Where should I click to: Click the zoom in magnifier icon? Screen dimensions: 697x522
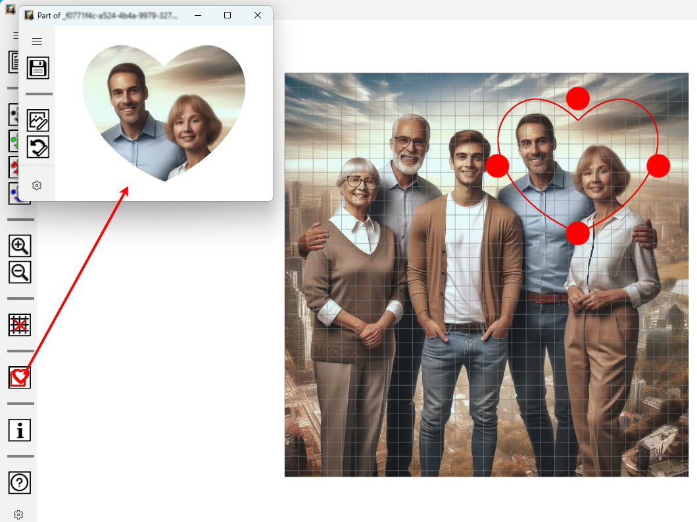pos(20,246)
